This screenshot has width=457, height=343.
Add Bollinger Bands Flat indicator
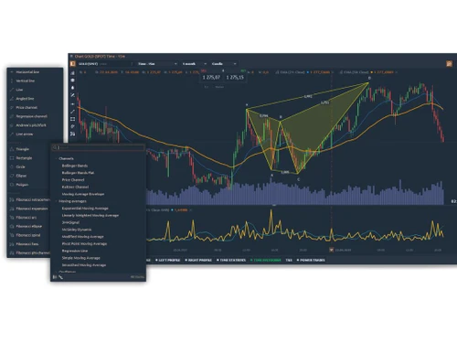pos(78,173)
